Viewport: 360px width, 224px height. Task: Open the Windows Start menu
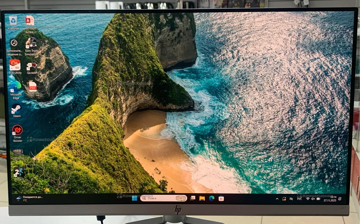point(134,198)
